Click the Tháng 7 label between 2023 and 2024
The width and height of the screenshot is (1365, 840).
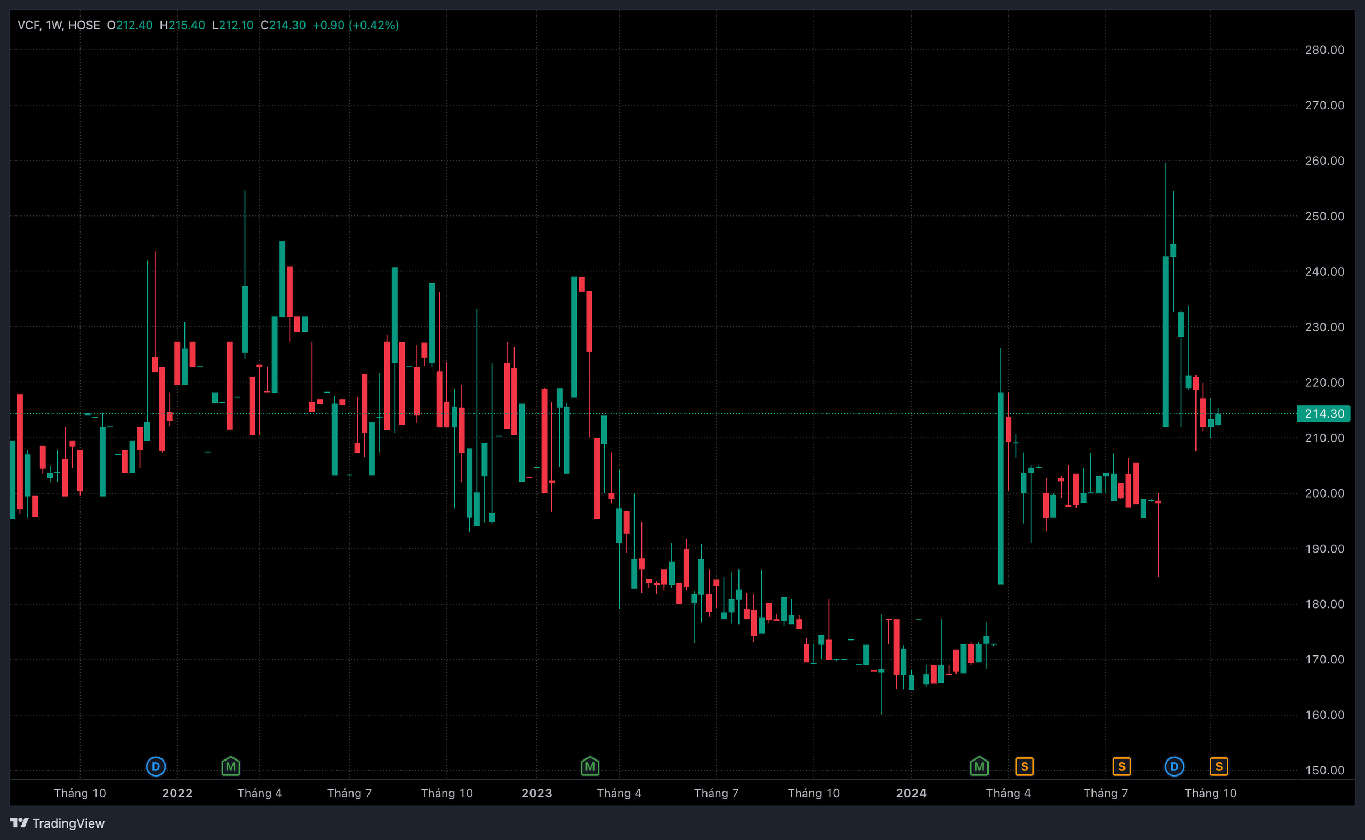pos(717,794)
